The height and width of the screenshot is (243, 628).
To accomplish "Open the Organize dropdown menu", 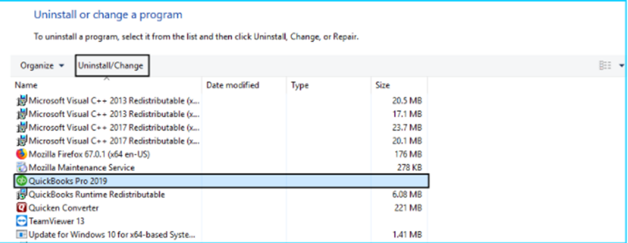I will click(42, 66).
